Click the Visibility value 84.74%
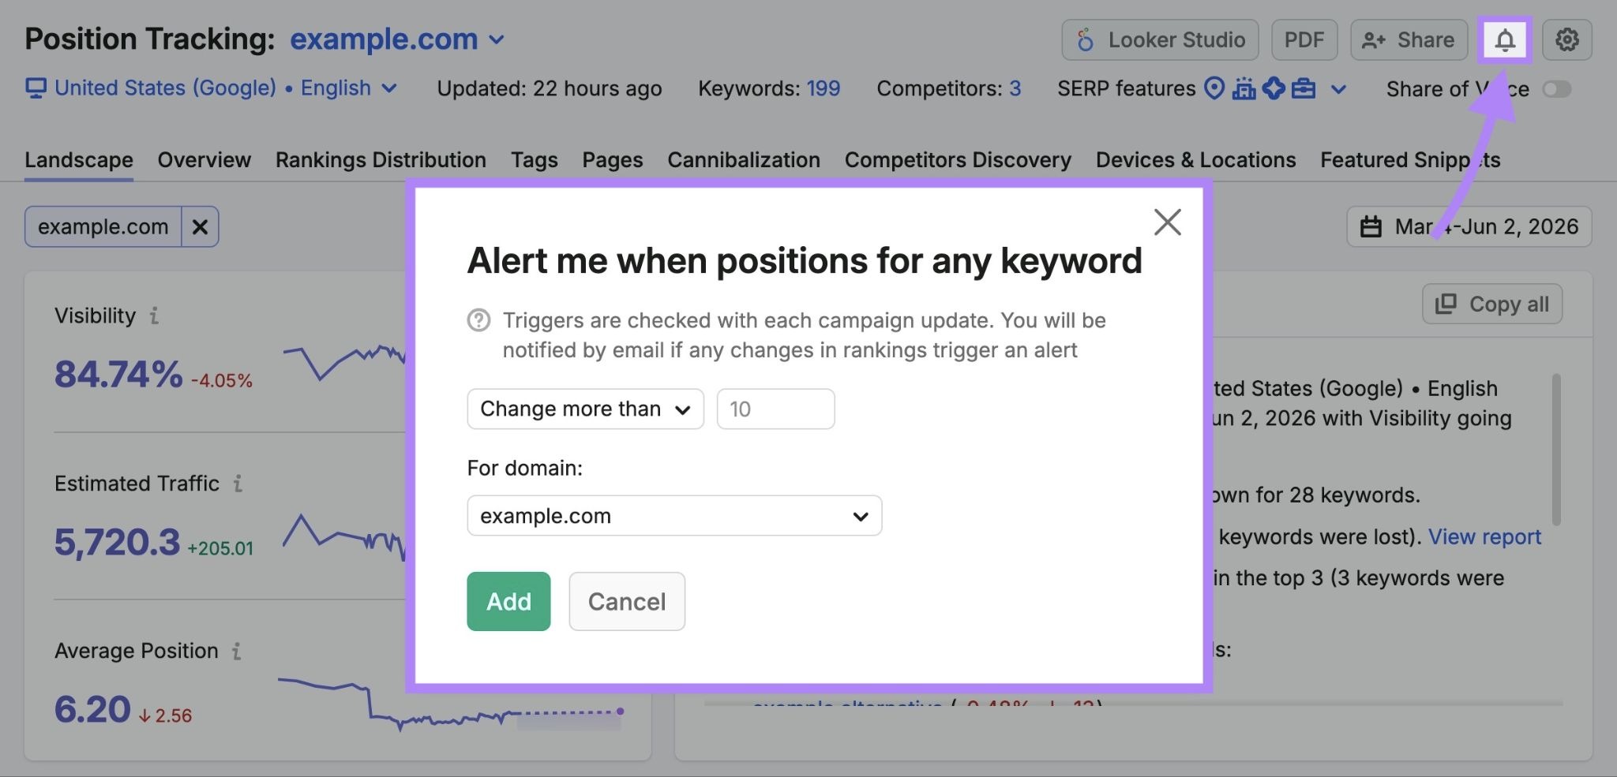The image size is (1617, 777). (x=118, y=375)
